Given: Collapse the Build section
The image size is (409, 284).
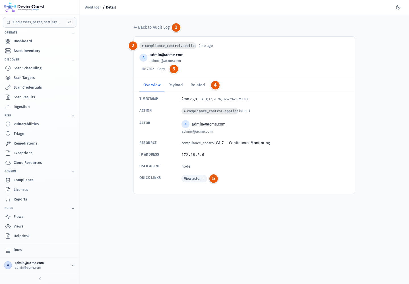Looking at the screenshot, I should (x=73, y=208).
